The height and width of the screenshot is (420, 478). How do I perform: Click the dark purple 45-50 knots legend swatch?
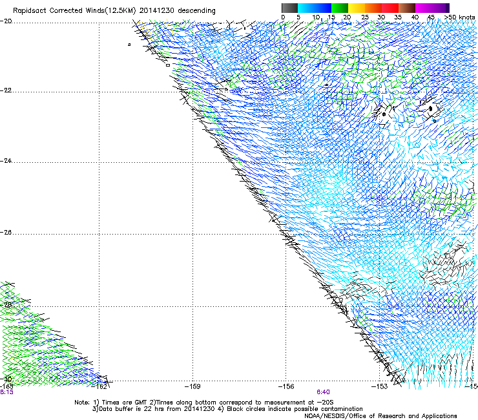click(441, 8)
